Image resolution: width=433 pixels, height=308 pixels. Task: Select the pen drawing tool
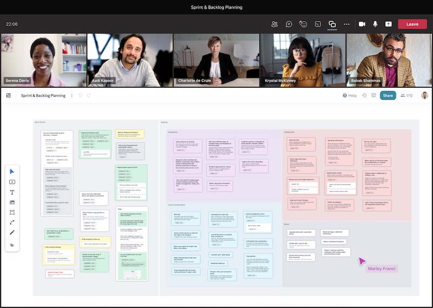pos(12,233)
